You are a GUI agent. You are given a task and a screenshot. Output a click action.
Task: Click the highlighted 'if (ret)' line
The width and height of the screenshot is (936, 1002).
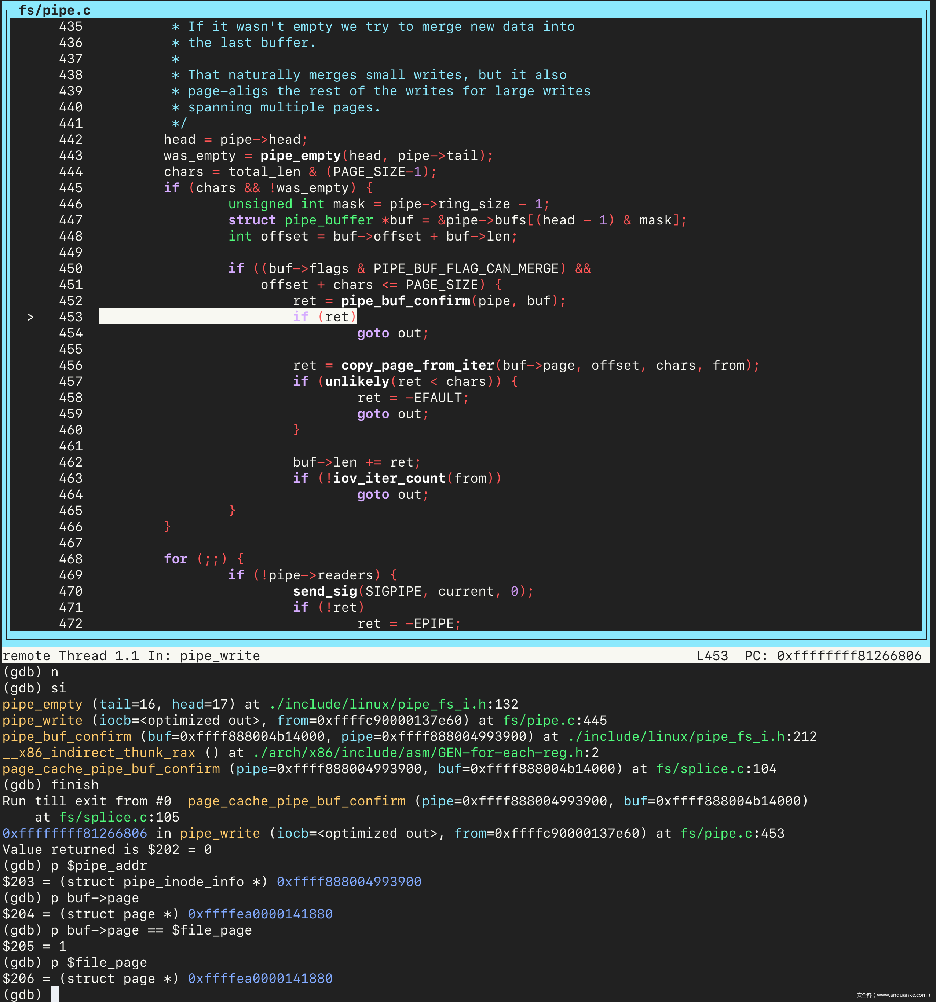tap(324, 317)
